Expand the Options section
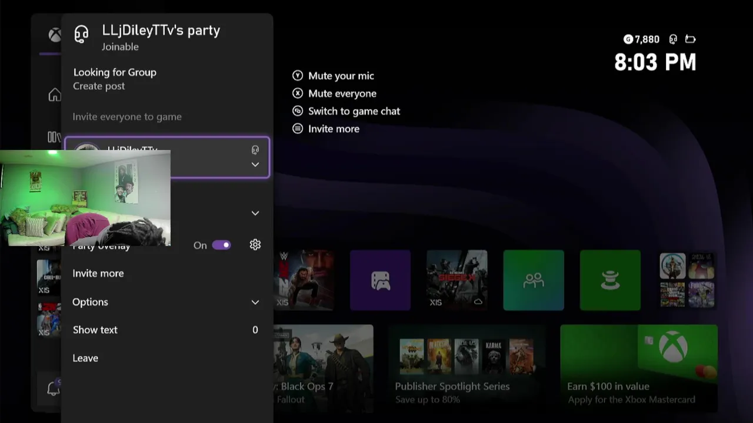The width and height of the screenshot is (753, 423). coord(166,302)
